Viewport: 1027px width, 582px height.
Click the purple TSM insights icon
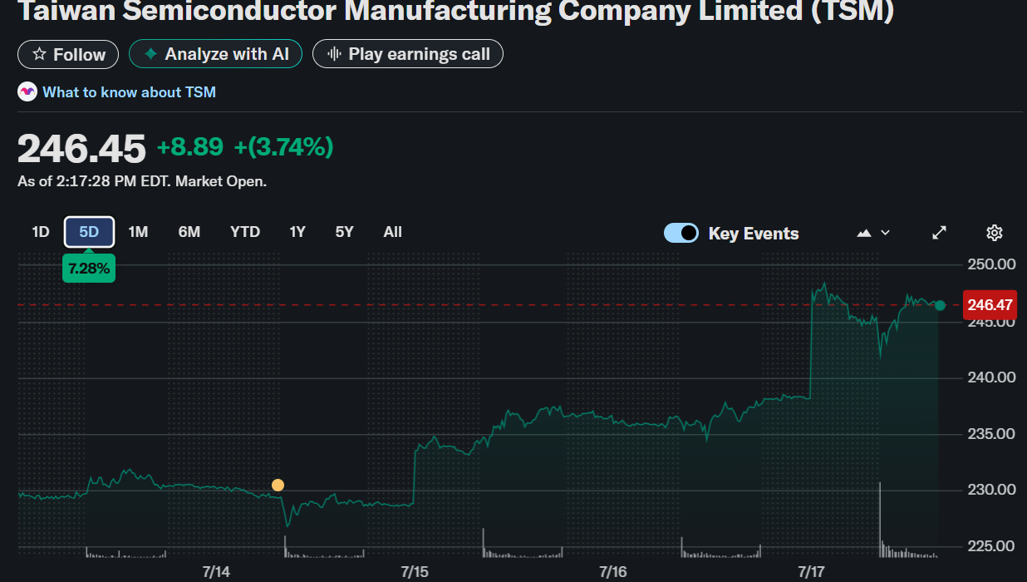coord(27,92)
